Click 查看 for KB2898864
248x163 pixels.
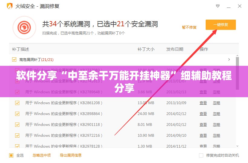203,114
